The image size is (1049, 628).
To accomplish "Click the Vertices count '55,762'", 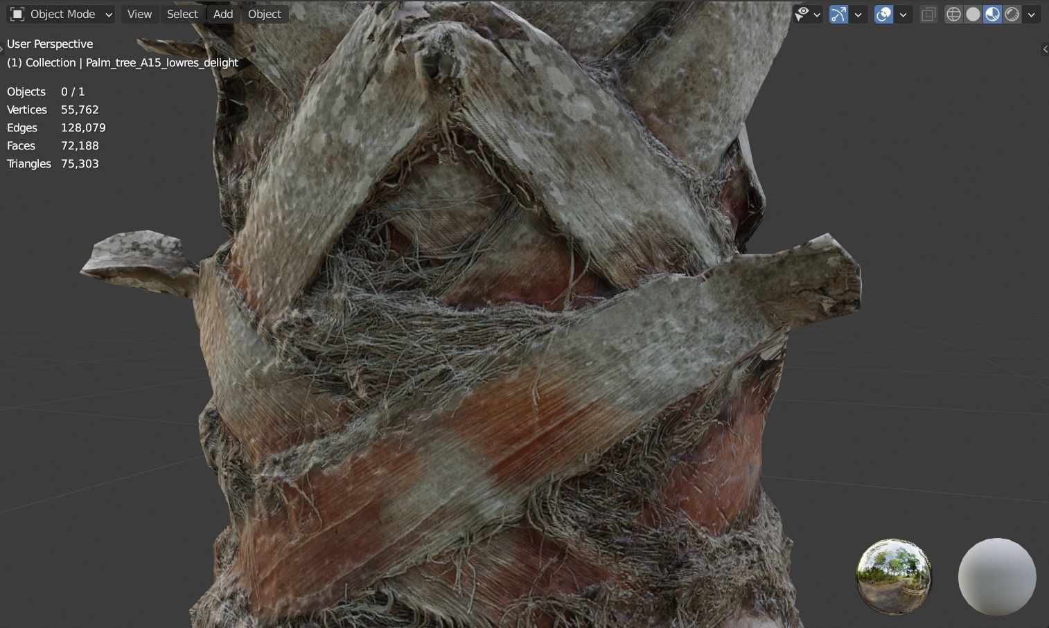I will 80,109.
